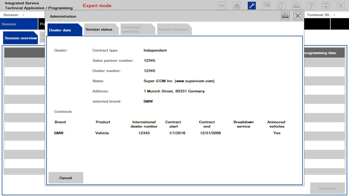Click the Super iCOM Inc. name text
This screenshot has width=349, height=196.
click(x=179, y=81)
